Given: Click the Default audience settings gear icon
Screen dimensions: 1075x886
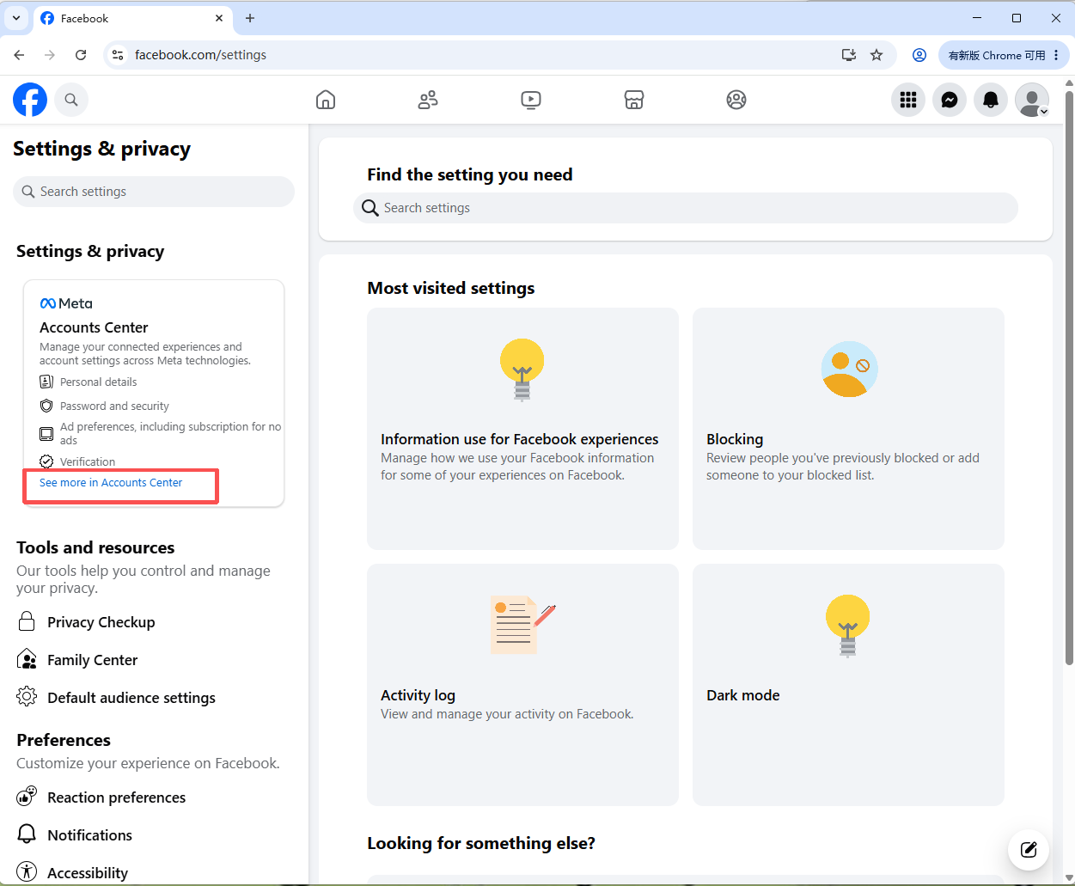Looking at the screenshot, I should click(27, 697).
